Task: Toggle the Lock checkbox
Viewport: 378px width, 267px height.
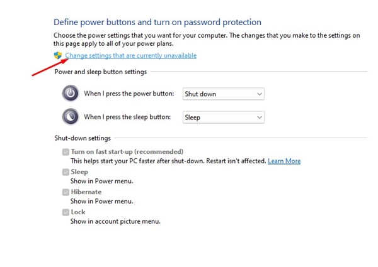Action: tap(66, 212)
